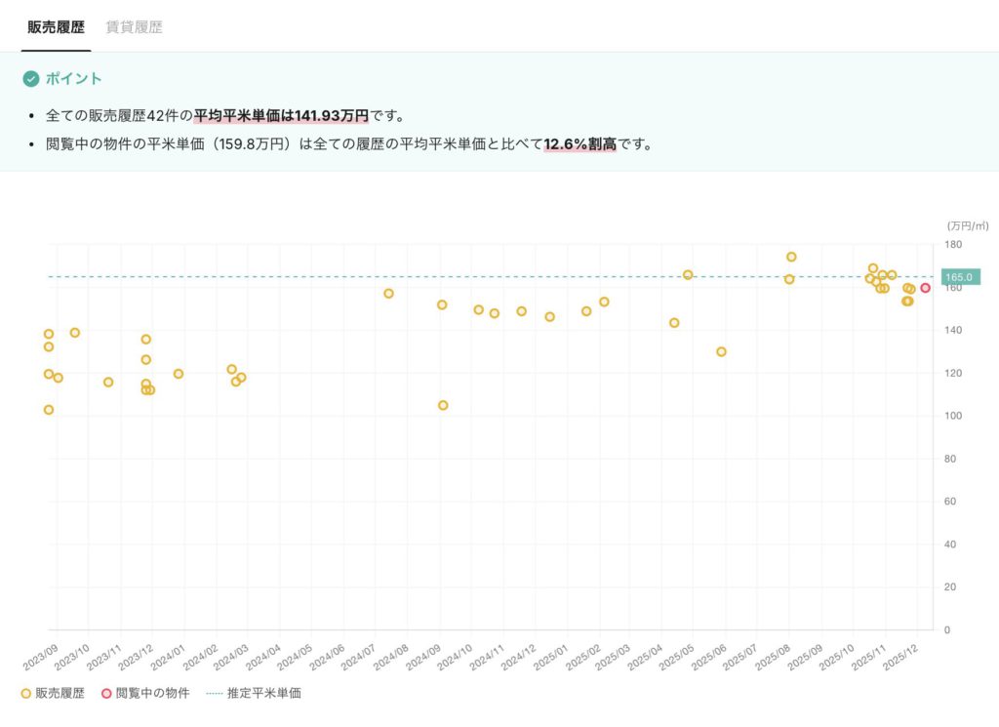Toggle the 閲覧中の物件 legend series
999x727 pixels.
pyautogui.click(x=144, y=694)
